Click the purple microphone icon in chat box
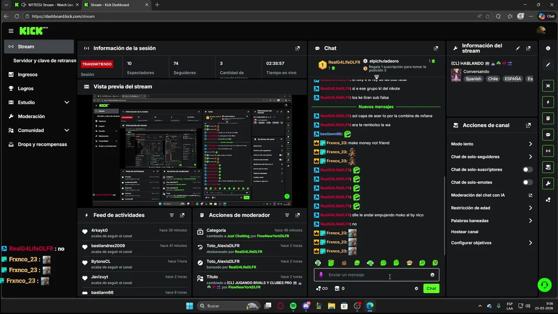This screenshot has width=558, height=314. [321, 275]
